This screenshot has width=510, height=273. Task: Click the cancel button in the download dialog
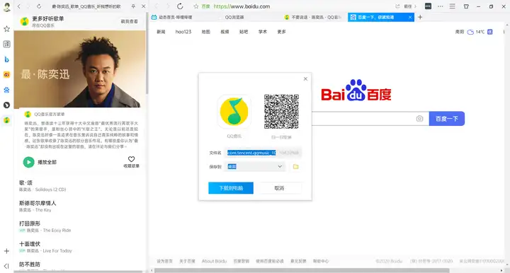coord(279,188)
